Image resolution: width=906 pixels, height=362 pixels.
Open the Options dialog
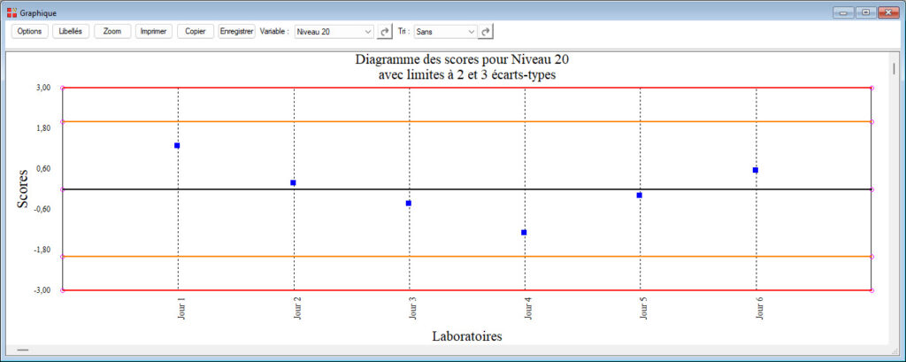click(x=30, y=31)
